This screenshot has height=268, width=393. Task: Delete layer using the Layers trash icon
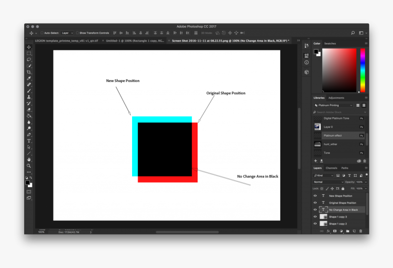(x=361, y=231)
